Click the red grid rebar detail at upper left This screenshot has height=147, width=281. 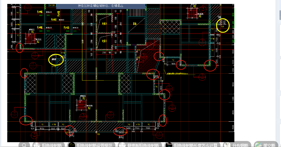(x=29, y=37)
